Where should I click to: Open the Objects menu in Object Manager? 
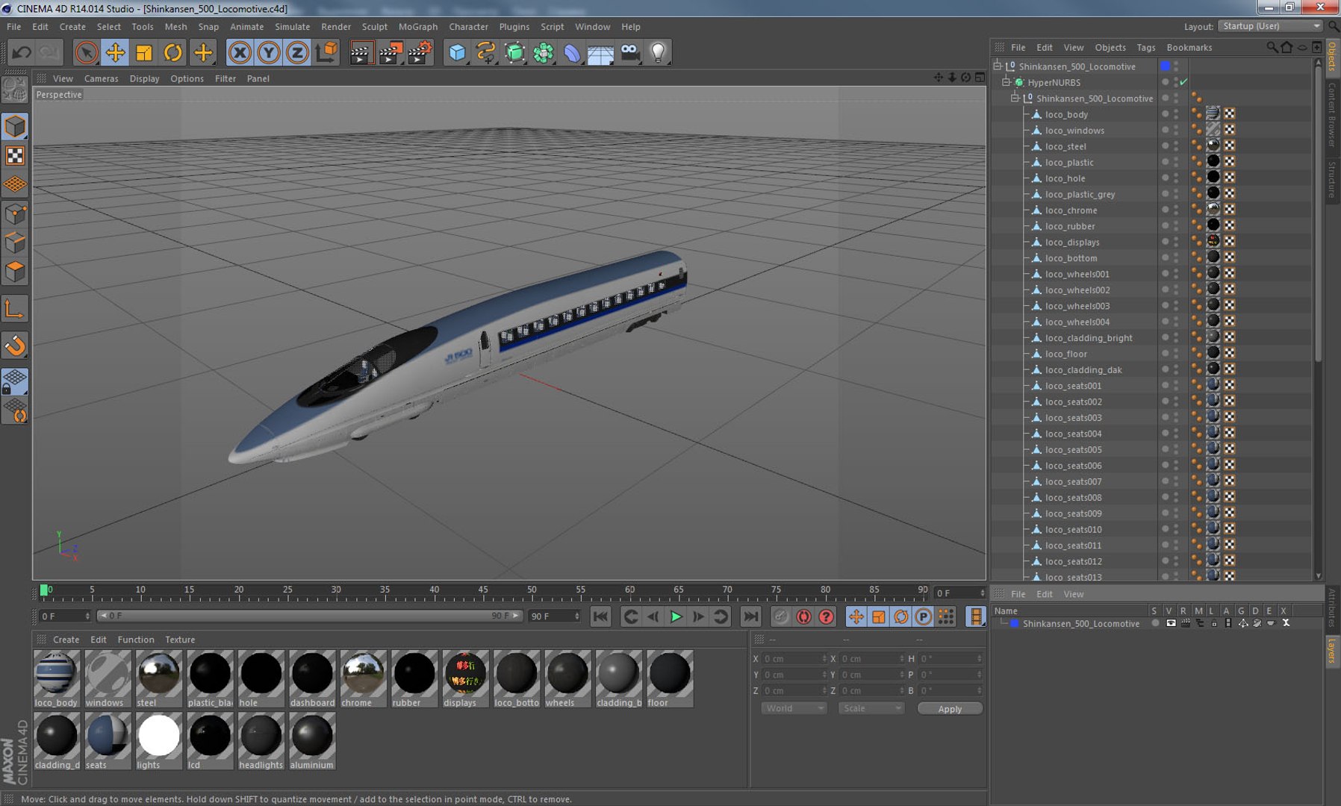(1110, 48)
